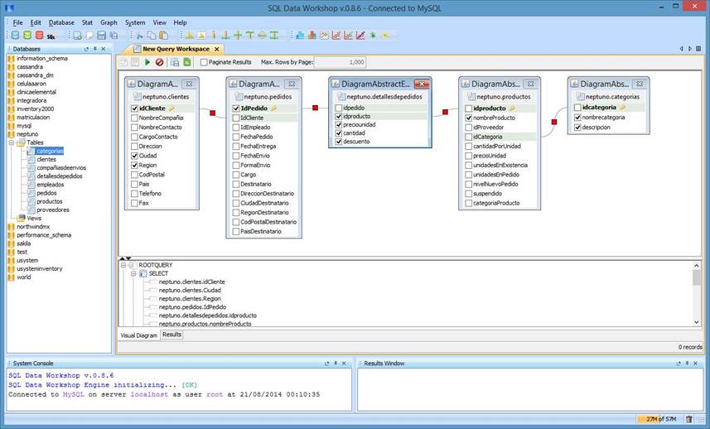The width and height of the screenshot is (710, 429).
Task: Click the red Stop query icon
Action: [159, 62]
